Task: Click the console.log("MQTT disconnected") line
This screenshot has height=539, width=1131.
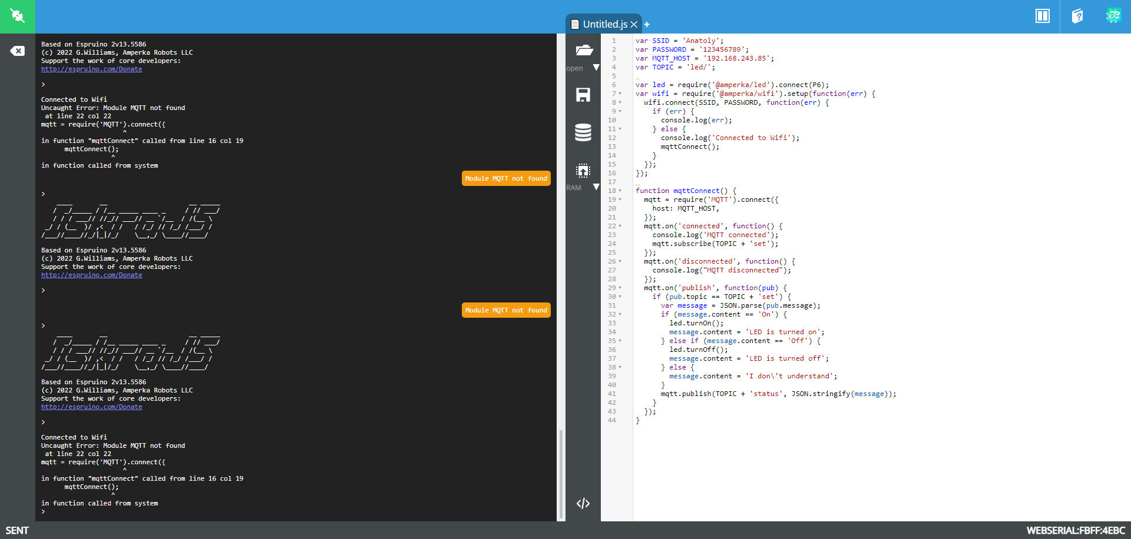Action: click(x=722, y=270)
